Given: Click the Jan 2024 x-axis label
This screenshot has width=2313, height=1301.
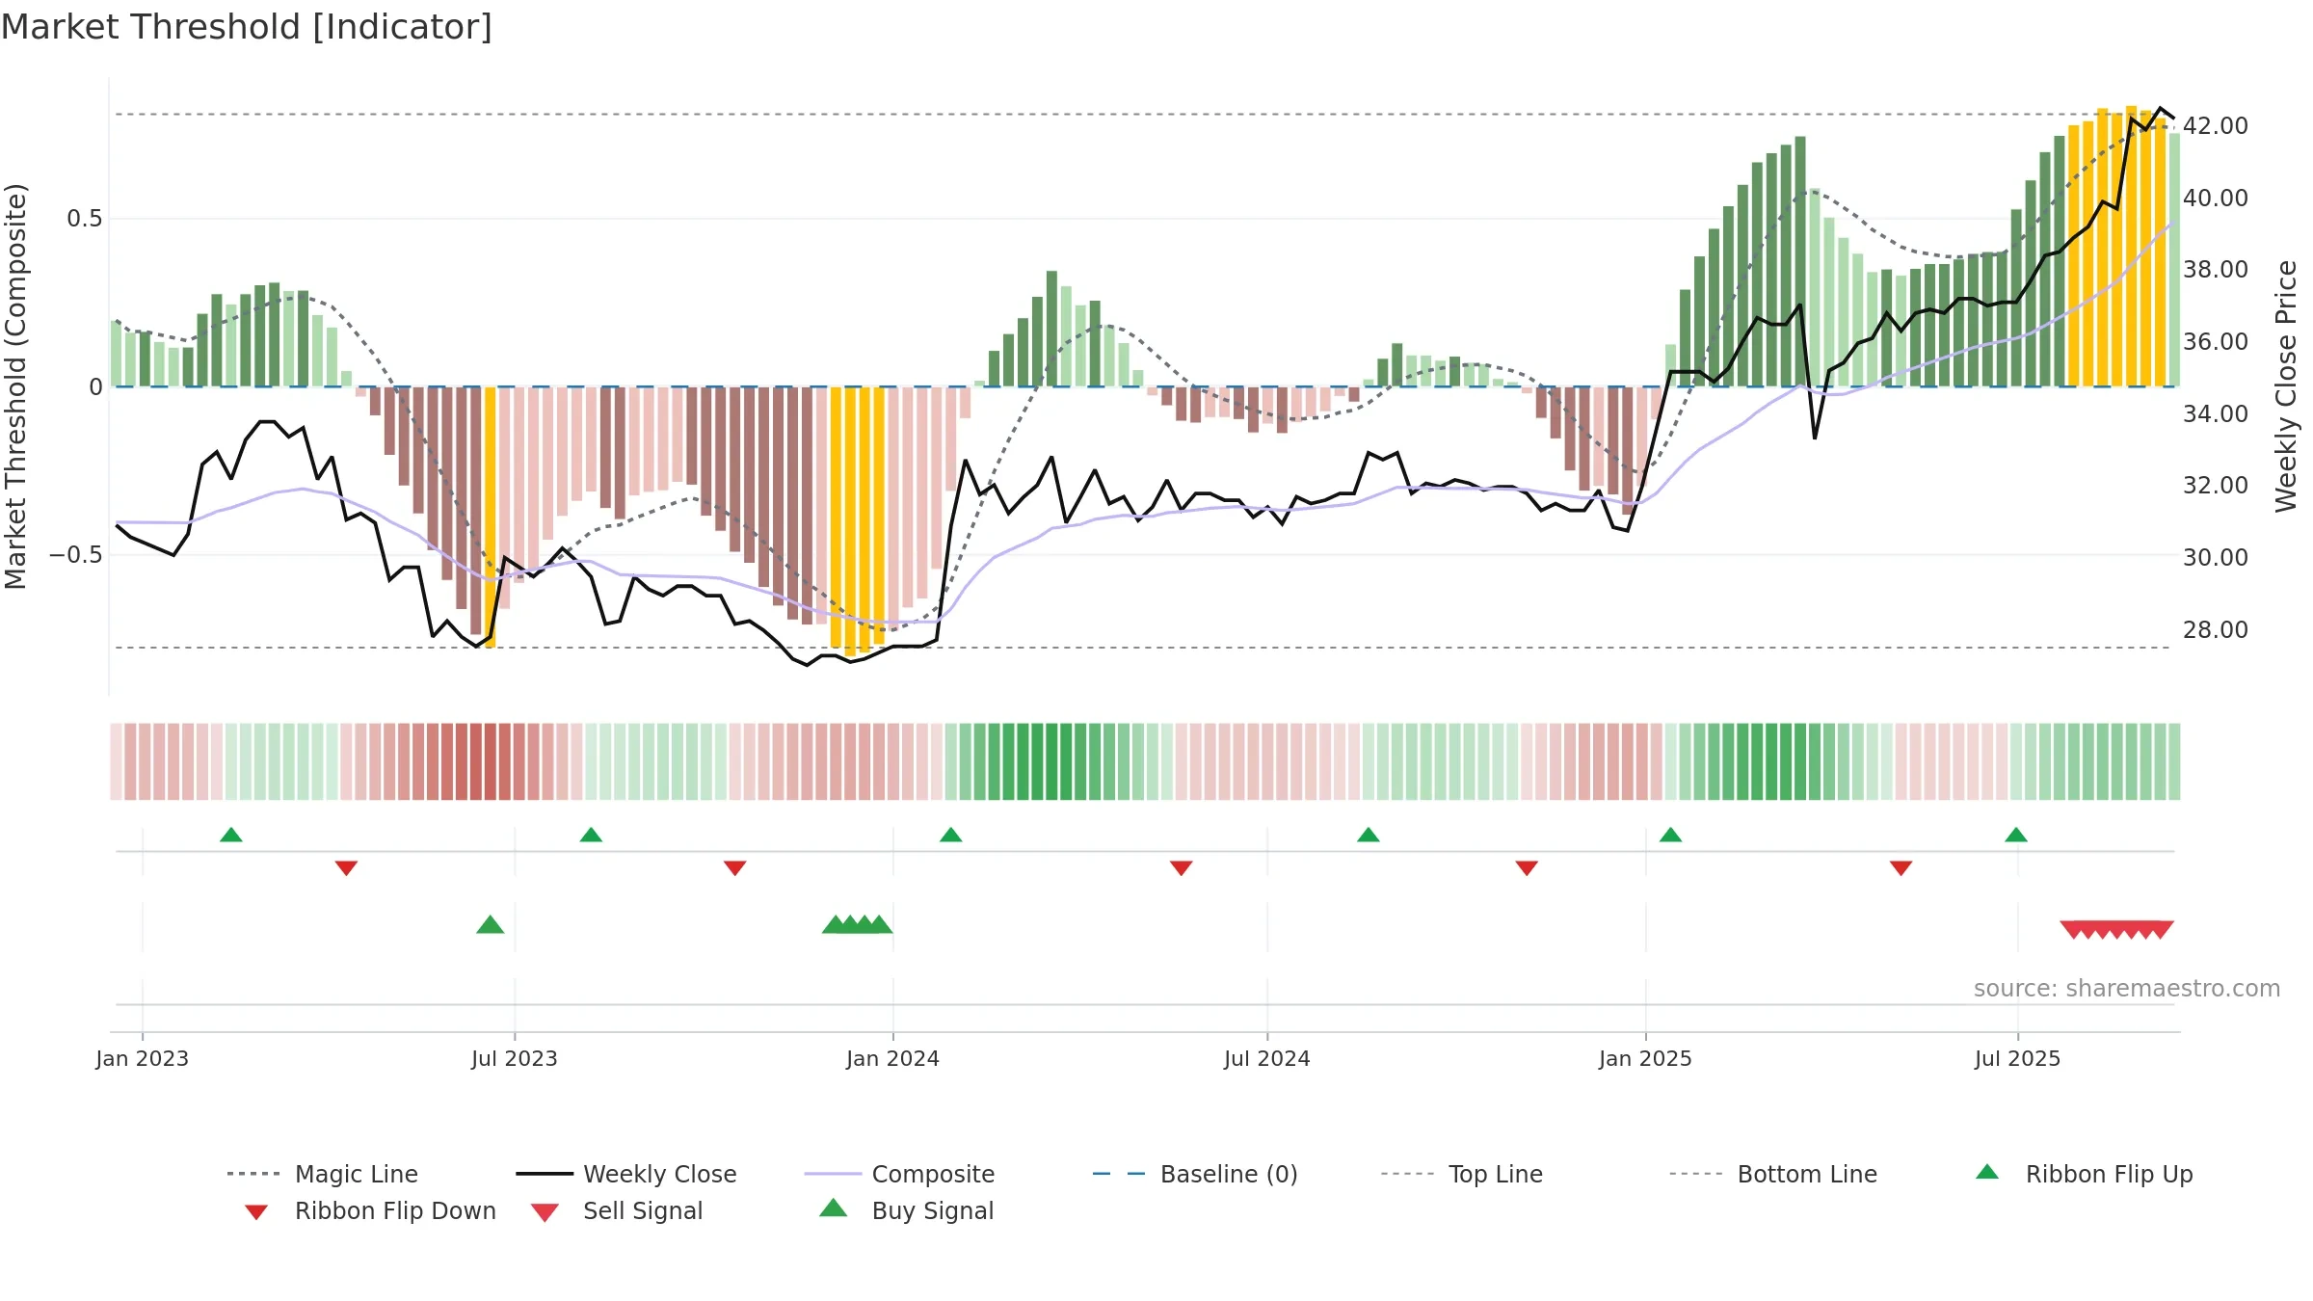Looking at the screenshot, I should 893,1058.
